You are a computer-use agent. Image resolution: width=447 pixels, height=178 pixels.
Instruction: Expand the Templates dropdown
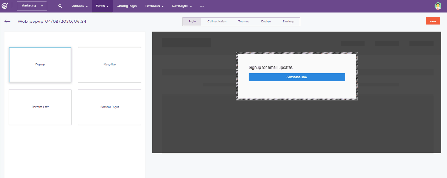coord(154,6)
